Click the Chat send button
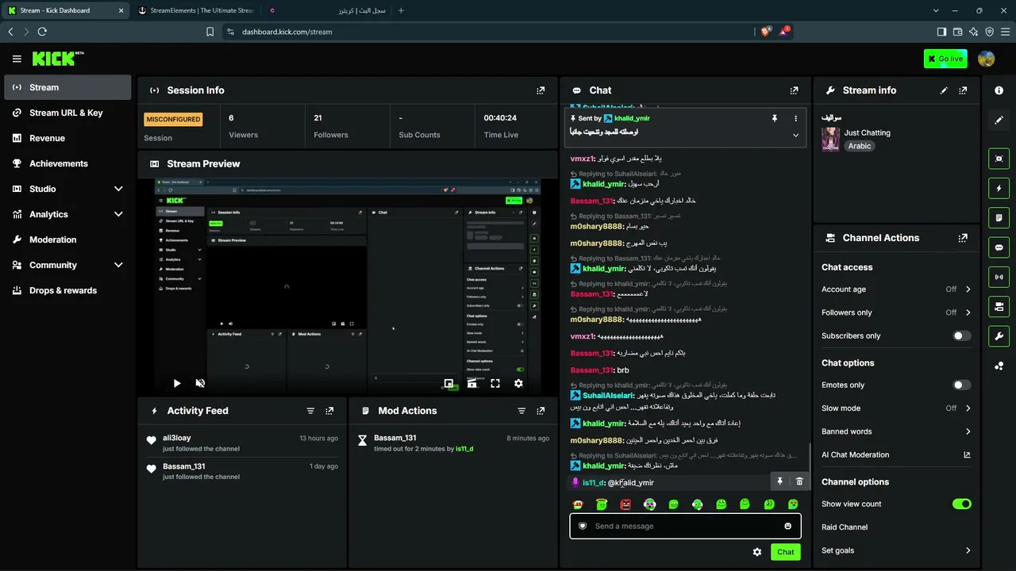The height and width of the screenshot is (571, 1016). tap(785, 552)
